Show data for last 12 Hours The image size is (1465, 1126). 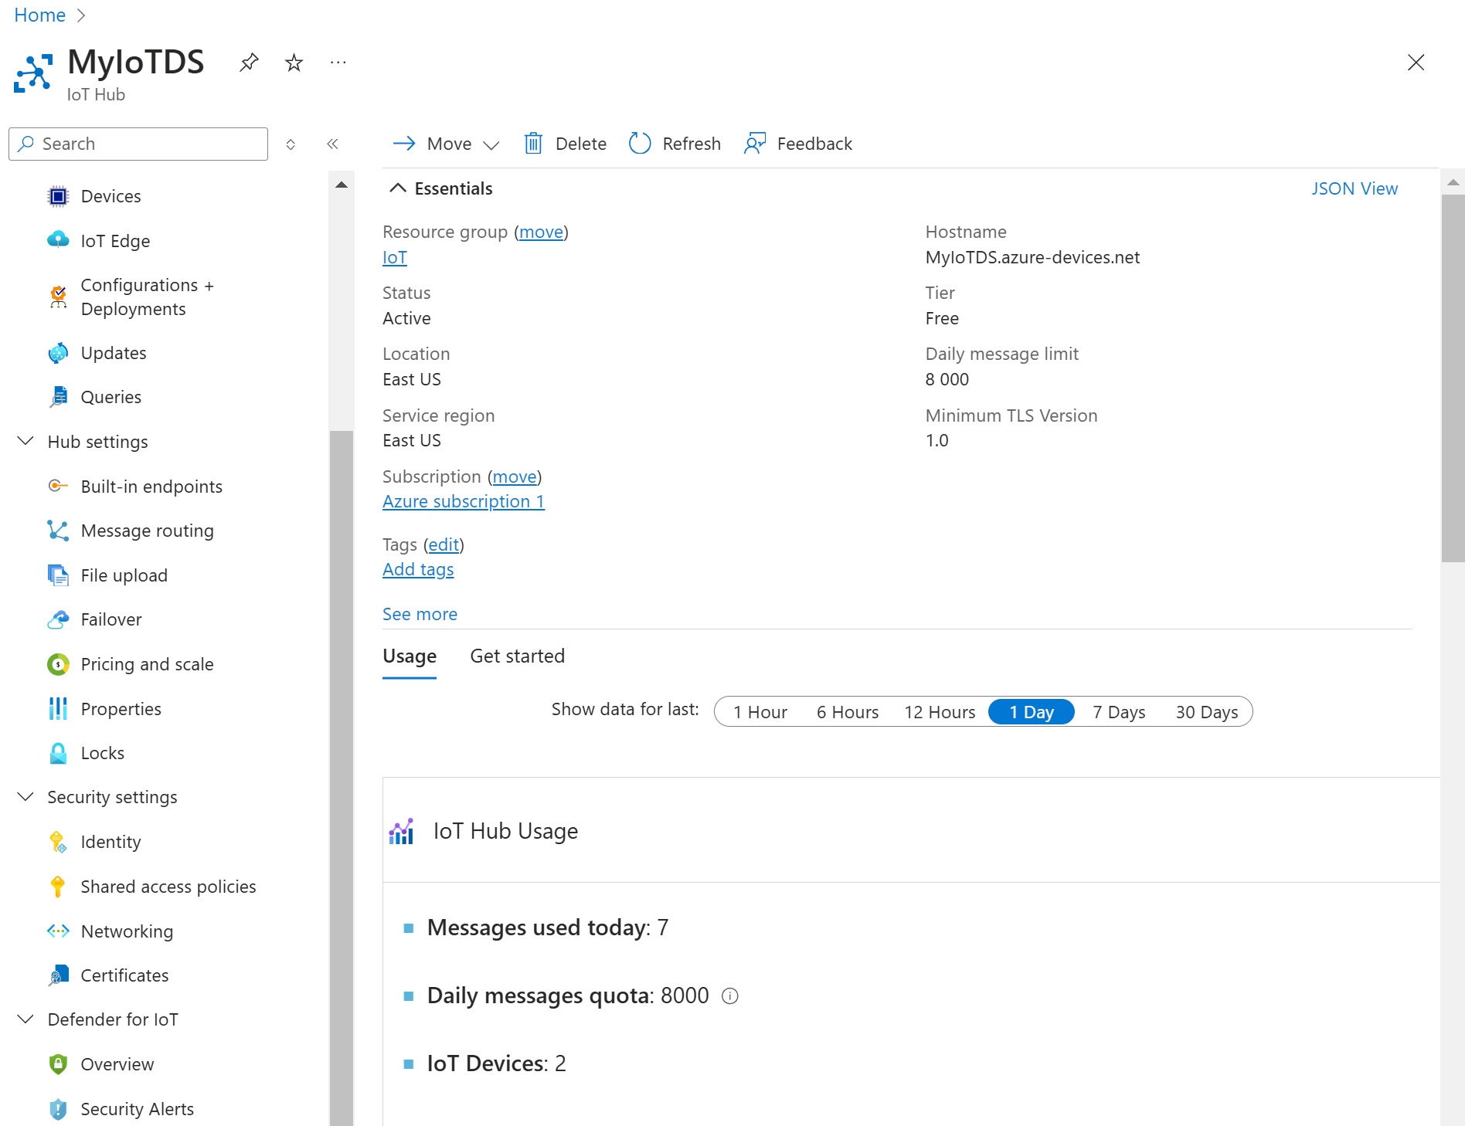click(x=940, y=712)
